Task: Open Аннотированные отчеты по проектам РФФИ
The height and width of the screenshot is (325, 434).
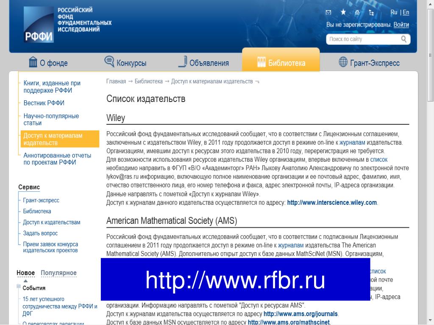Action: 57,159
